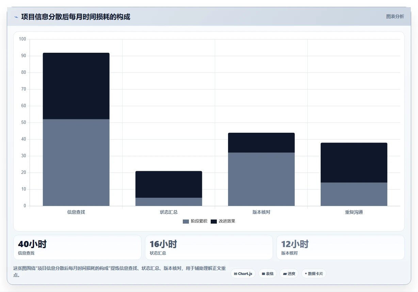Screen dimensions: 418x292
Task: Click the 状态汇总 gray bar segment
Action: click(x=169, y=202)
